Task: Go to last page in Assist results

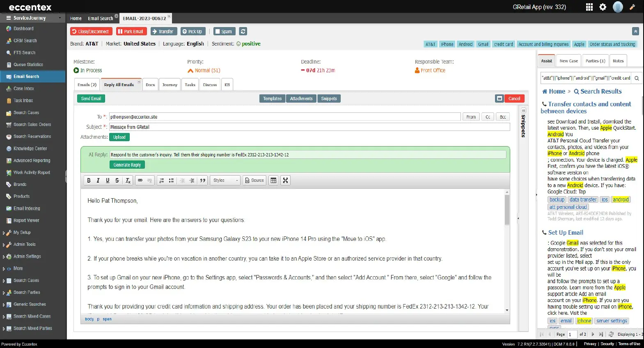Action: pyautogui.click(x=601, y=334)
